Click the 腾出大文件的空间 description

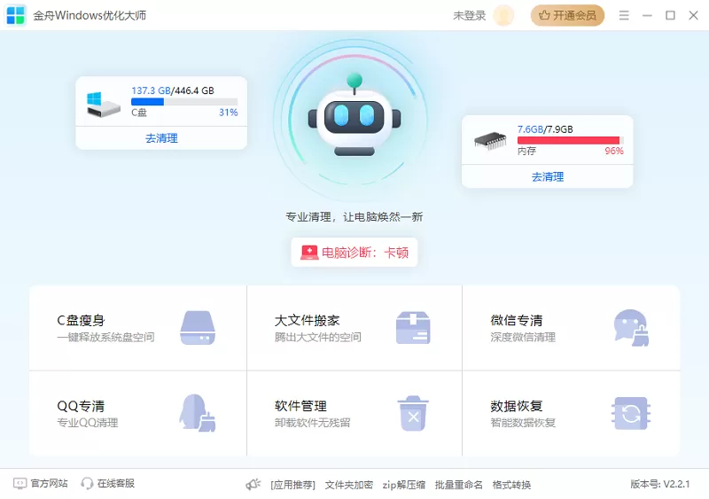coord(318,337)
